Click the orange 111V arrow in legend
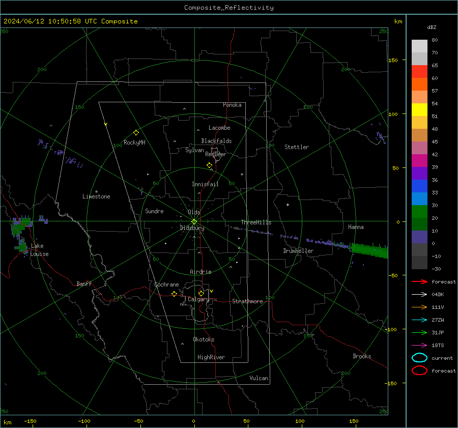 (419, 307)
